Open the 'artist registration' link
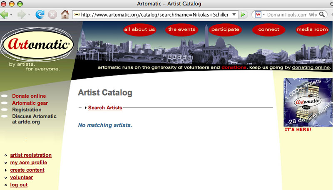Image resolution: width=333 pixels, height=190 pixels. point(31,155)
